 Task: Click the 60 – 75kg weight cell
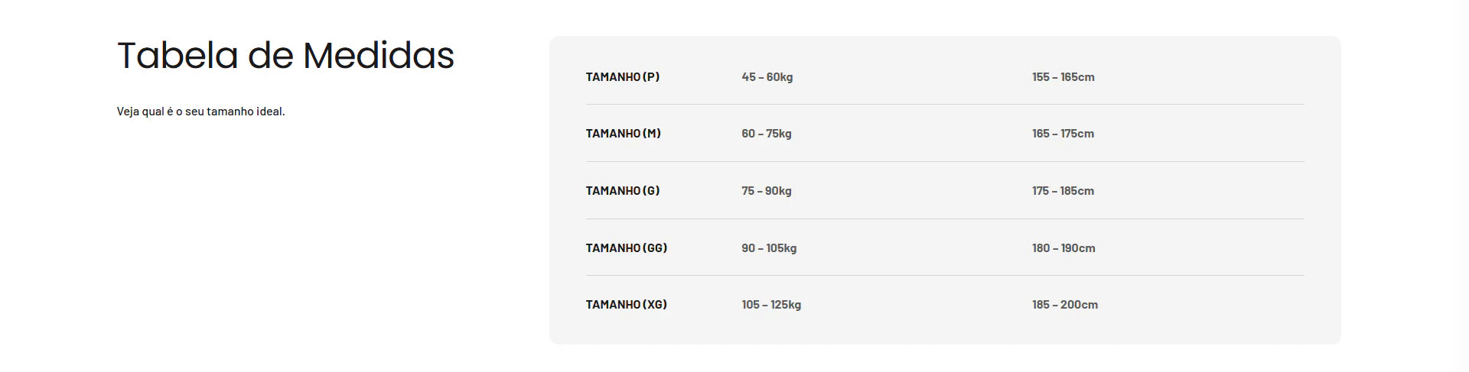pos(766,134)
